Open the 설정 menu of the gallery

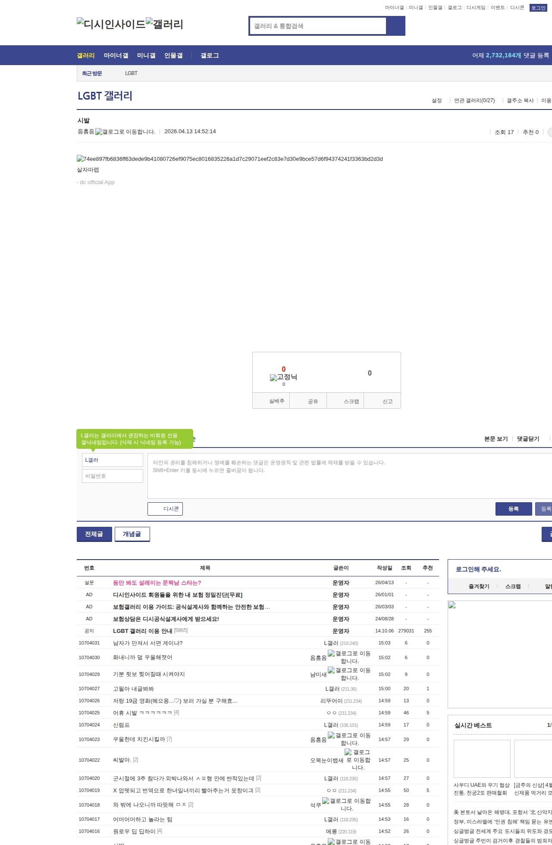[437, 100]
